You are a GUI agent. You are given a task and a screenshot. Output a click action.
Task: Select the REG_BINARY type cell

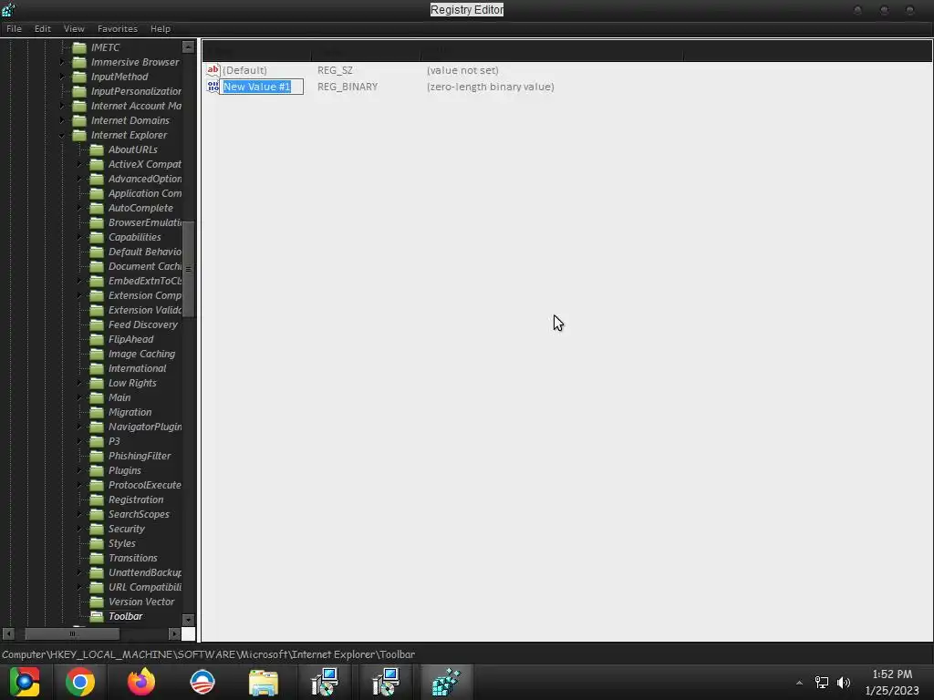(348, 87)
